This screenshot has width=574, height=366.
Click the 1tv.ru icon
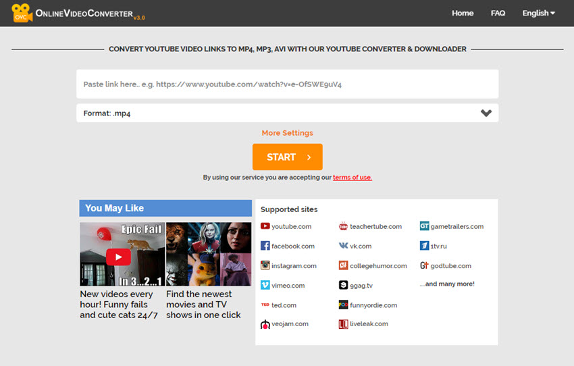[424, 246]
